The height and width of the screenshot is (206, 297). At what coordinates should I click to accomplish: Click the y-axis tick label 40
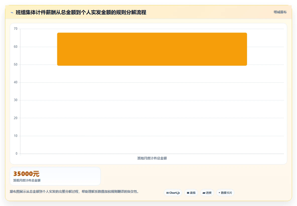pyautogui.click(x=16, y=82)
